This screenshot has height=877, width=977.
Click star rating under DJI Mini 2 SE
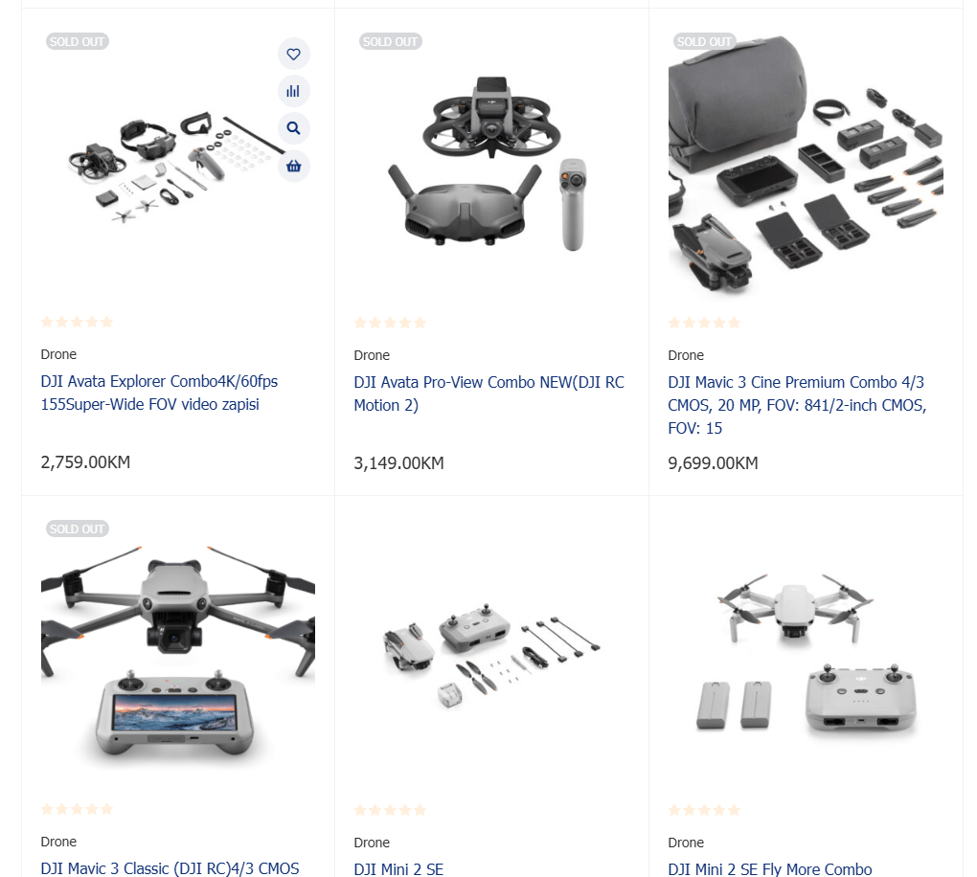coord(390,810)
